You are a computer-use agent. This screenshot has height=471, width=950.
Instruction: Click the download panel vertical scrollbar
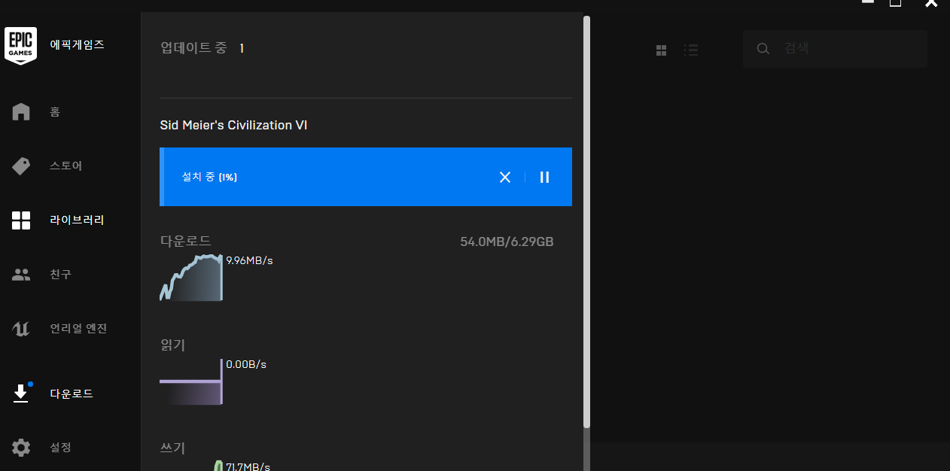[x=586, y=222]
